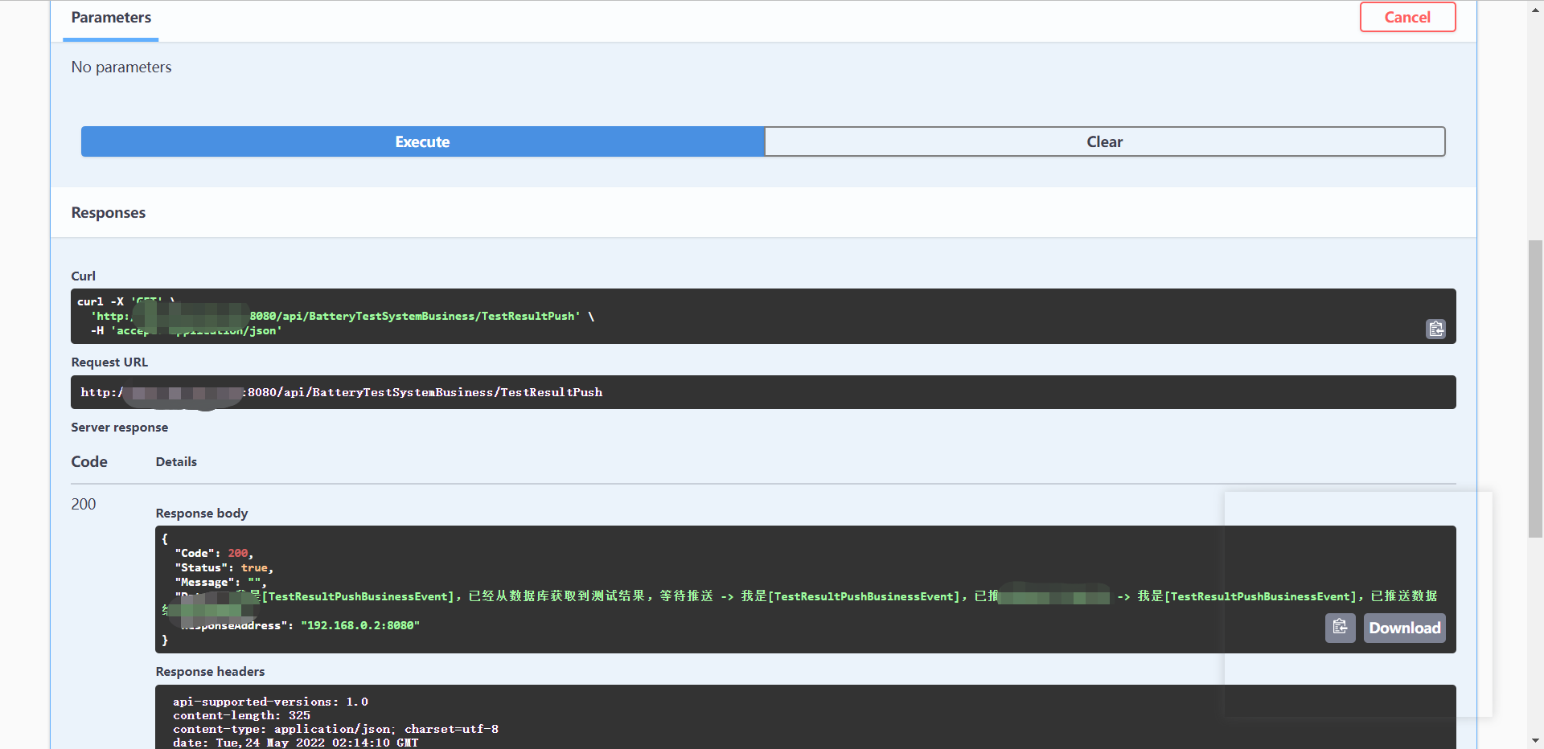Click the Details column header
This screenshot has height=749, width=1544.
click(176, 461)
